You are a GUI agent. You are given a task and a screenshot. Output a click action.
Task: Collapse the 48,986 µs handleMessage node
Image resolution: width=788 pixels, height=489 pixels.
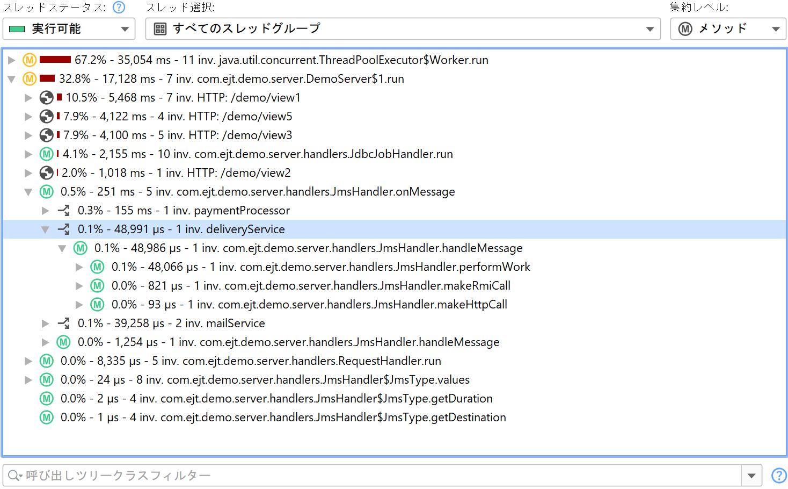[x=62, y=248]
